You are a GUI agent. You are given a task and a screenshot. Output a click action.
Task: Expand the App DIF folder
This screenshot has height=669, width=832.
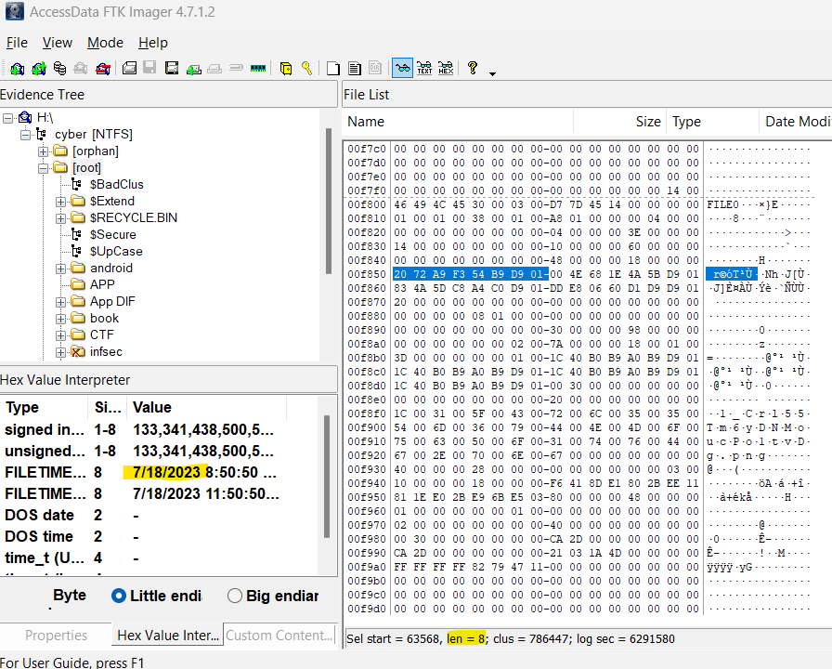tap(60, 302)
